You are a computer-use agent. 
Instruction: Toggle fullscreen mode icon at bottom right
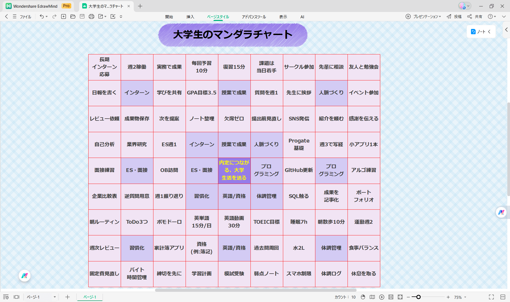[491, 297]
